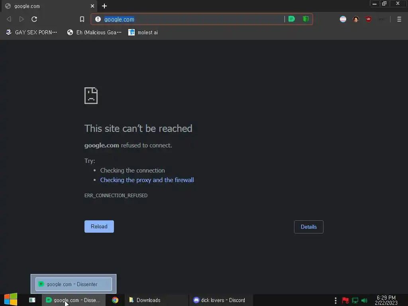The width and height of the screenshot is (408, 306).
Task: Reload the page using the toolbar icon
Action: pos(34,19)
